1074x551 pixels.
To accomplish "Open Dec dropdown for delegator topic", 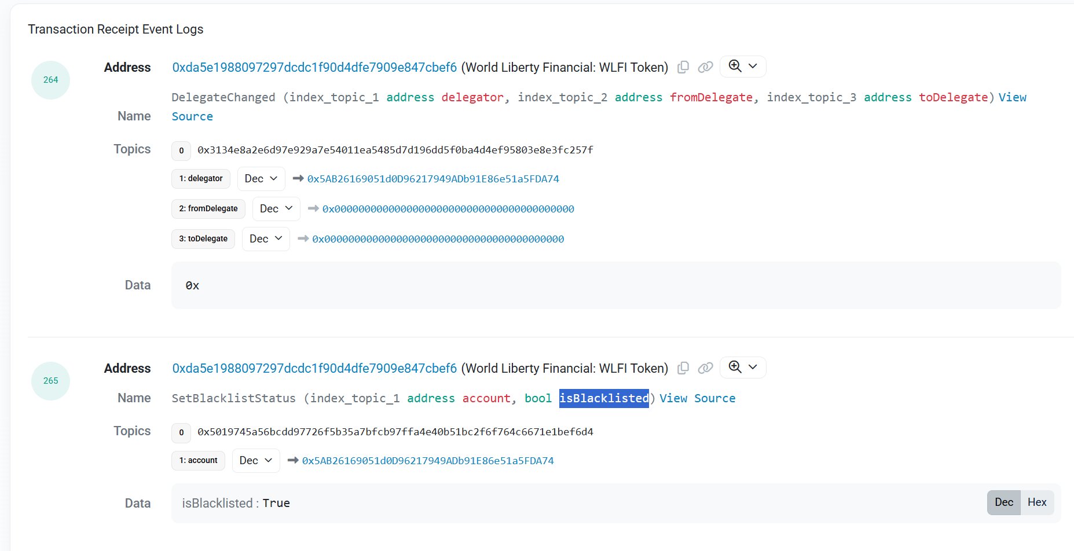I will 261,179.
